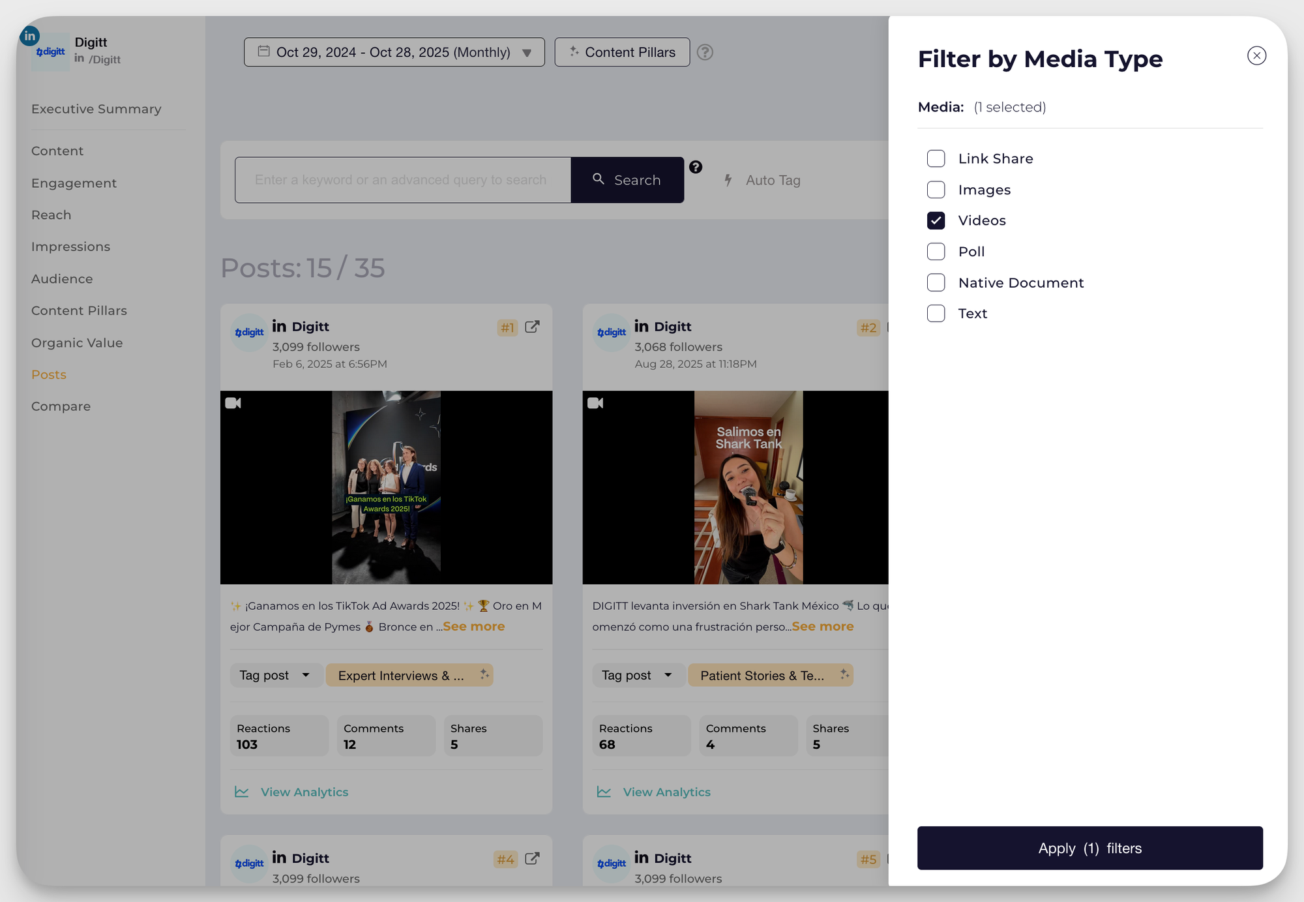The height and width of the screenshot is (902, 1304).
Task: Open the Tag post dropdown on the first post
Action: pos(275,675)
